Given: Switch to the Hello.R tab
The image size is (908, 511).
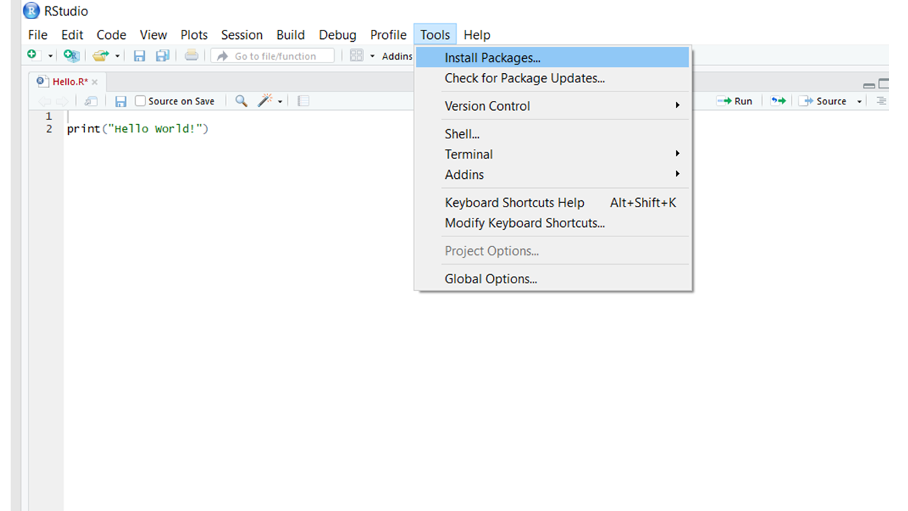Looking at the screenshot, I should click(x=69, y=82).
